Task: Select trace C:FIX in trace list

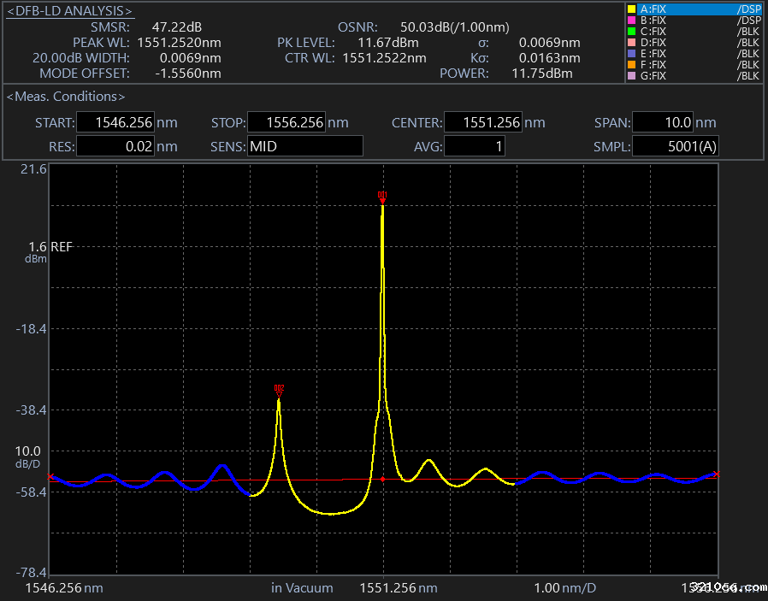Action: 694,32
